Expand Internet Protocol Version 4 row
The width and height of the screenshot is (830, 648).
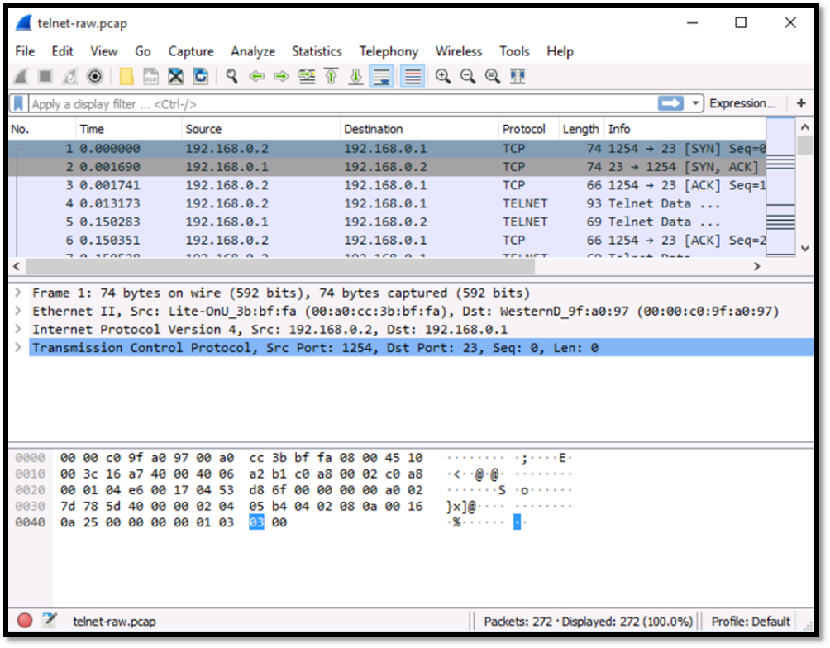click(18, 329)
